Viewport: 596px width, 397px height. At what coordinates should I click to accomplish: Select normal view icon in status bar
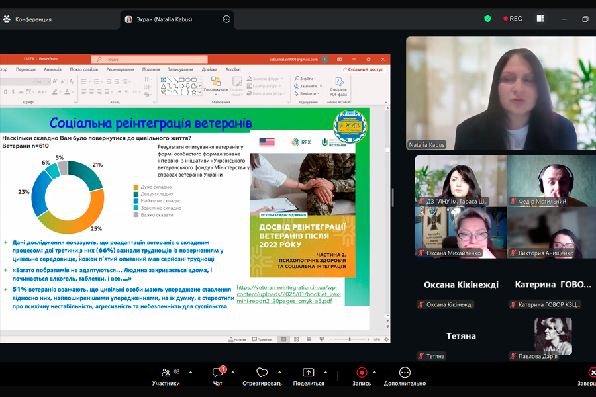coord(283,339)
